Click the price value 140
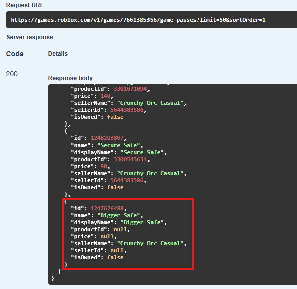Viewport: 297px width, 289px height. (x=105, y=96)
